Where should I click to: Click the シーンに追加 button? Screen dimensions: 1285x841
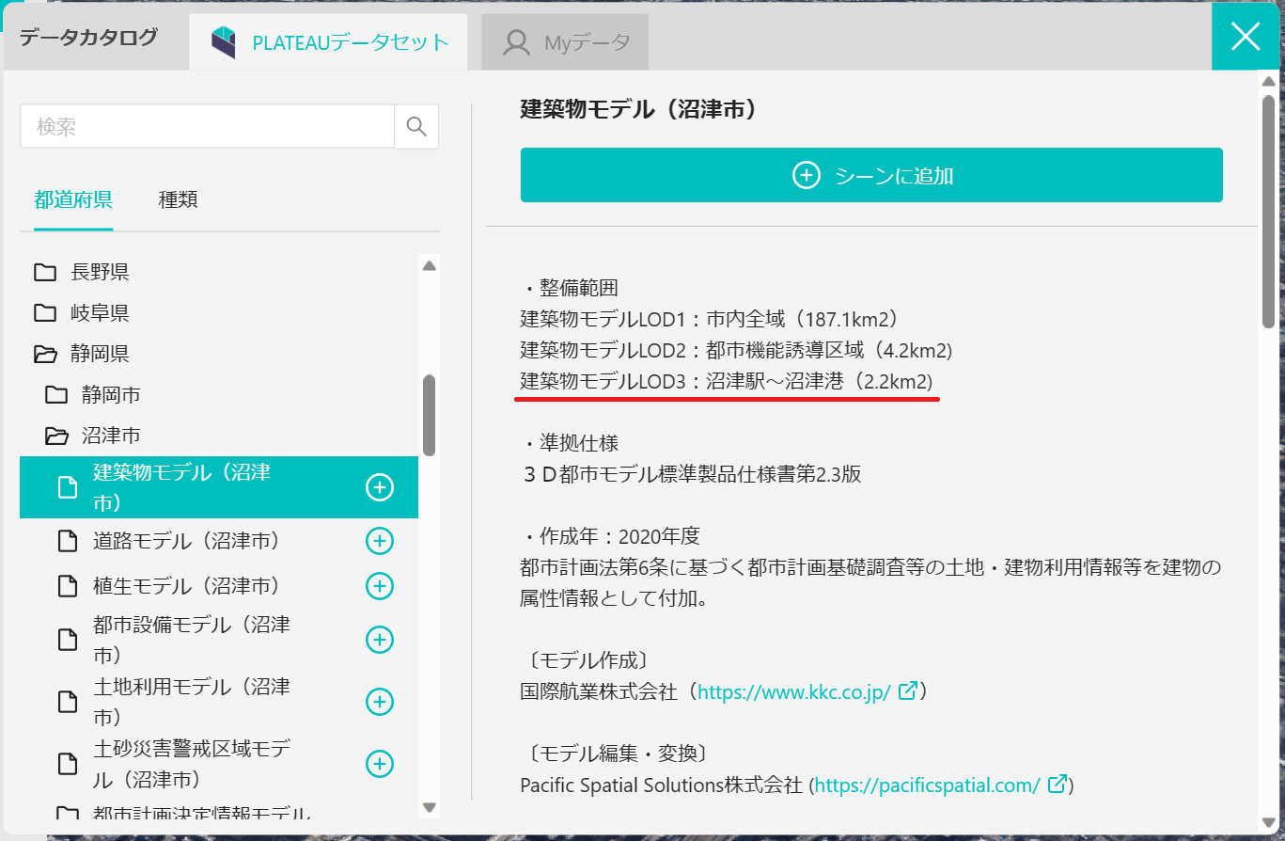[870, 175]
